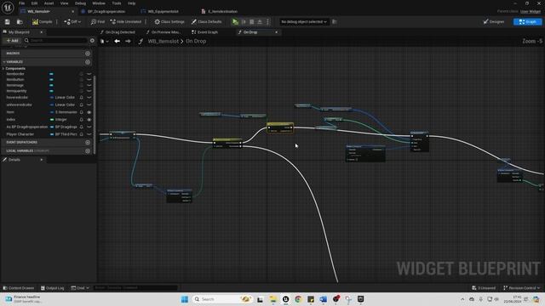Open play options three-dot menu
This screenshot has height=306, width=545.
267,22
